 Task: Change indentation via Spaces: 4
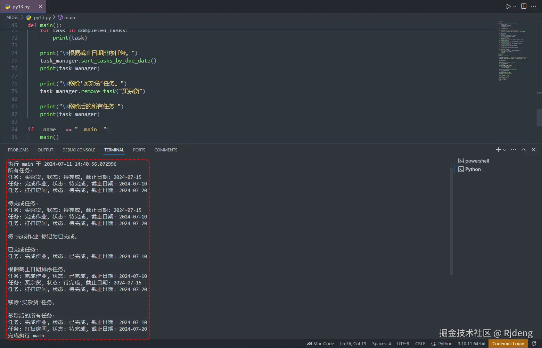coord(381,344)
